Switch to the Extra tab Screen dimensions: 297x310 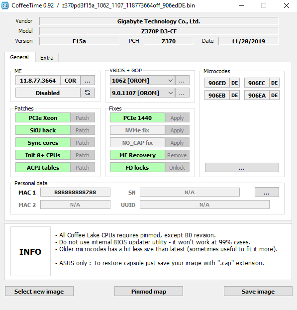[47, 58]
